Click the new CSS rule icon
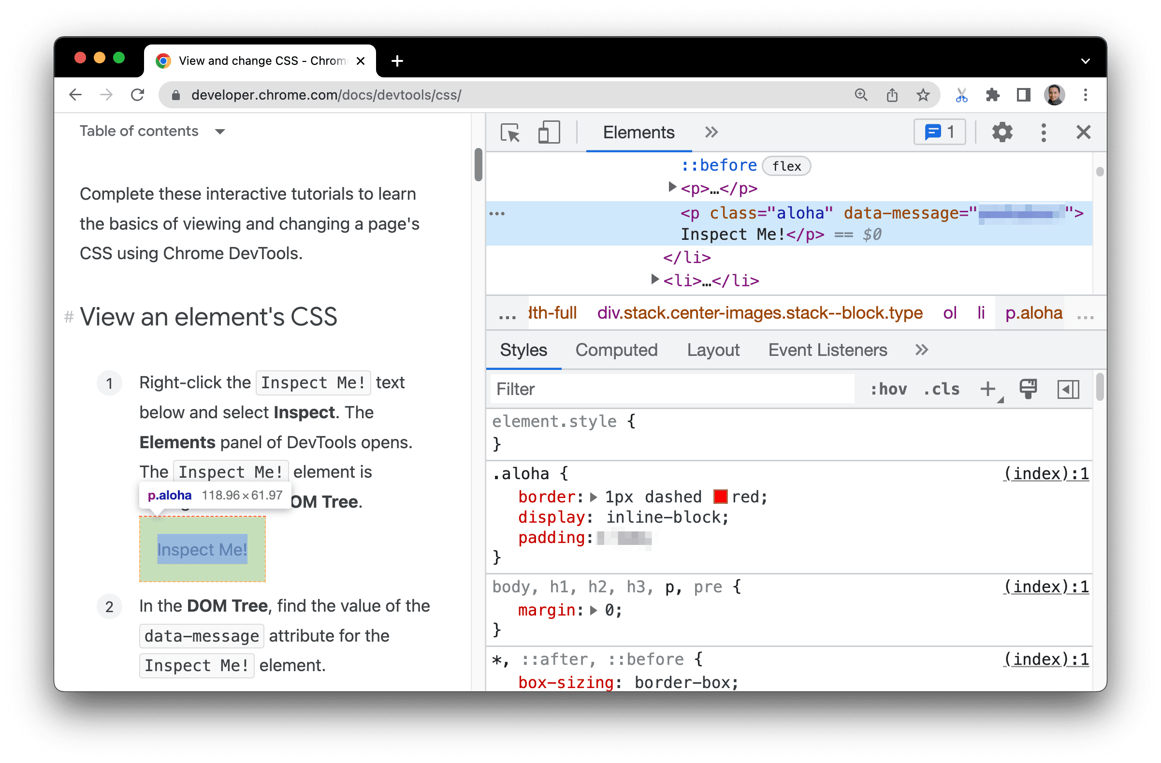This screenshot has width=1161, height=763. click(x=990, y=389)
